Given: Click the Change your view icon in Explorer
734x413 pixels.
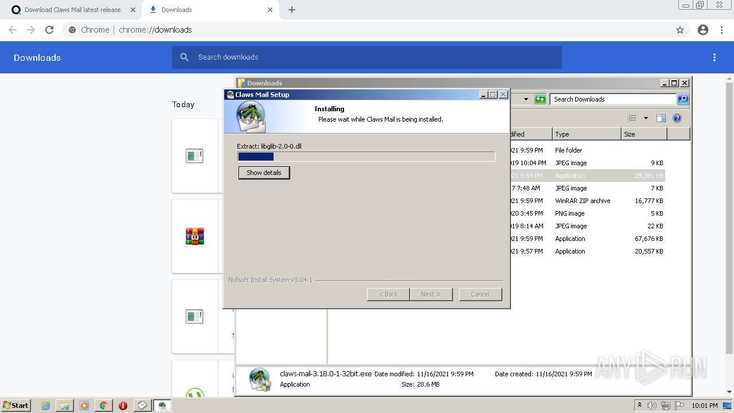Looking at the screenshot, I should point(632,118).
